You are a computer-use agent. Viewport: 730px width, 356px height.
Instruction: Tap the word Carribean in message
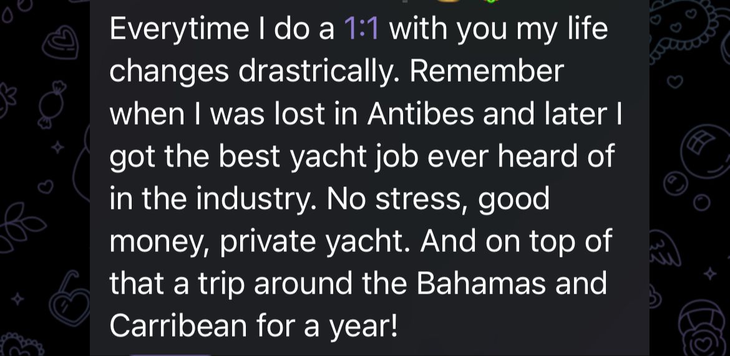point(178,325)
